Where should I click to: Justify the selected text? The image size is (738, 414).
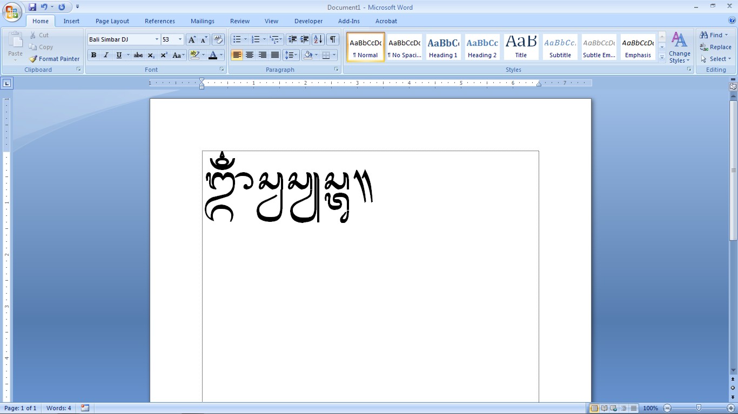click(275, 55)
